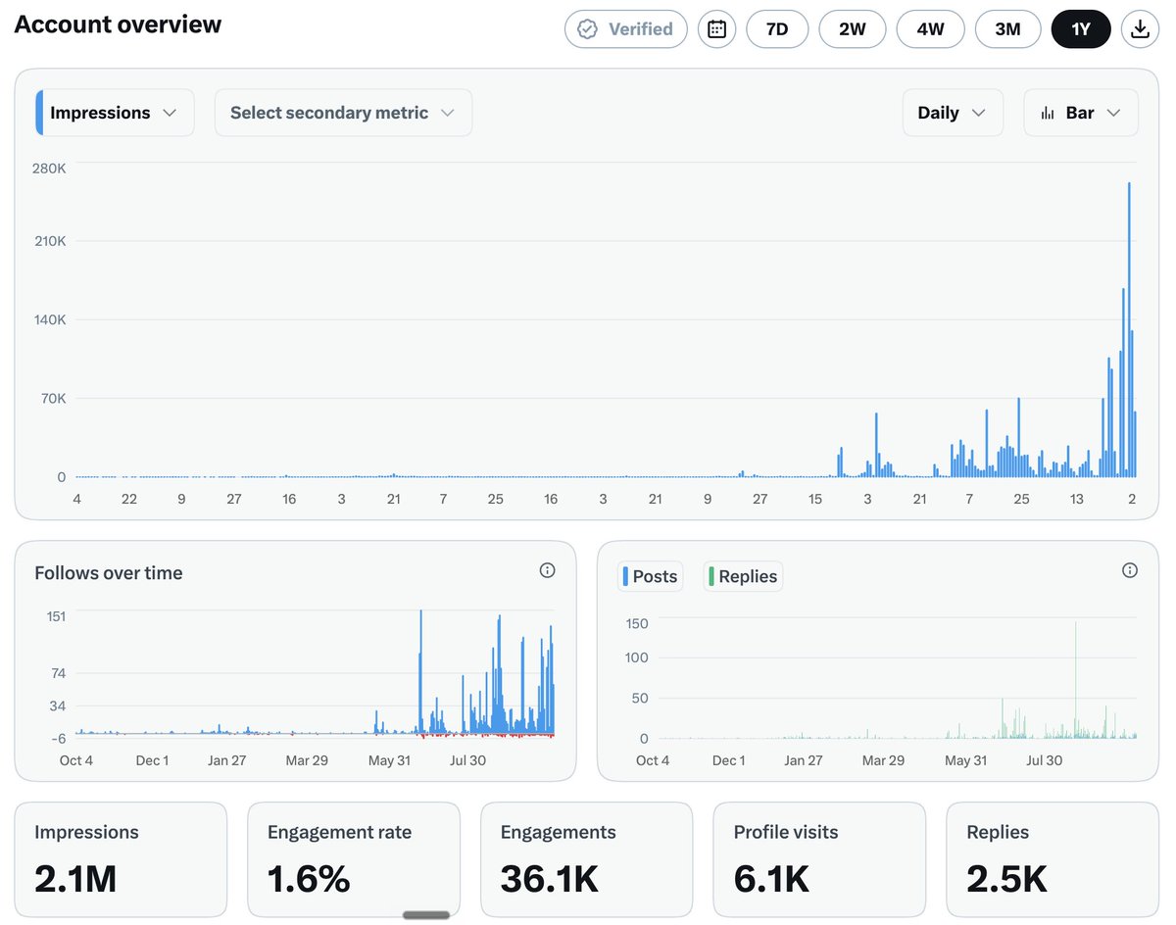Screen dimensions: 1176x925
Task: Open the Daily granularity dropdown
Action: point(953,113)
